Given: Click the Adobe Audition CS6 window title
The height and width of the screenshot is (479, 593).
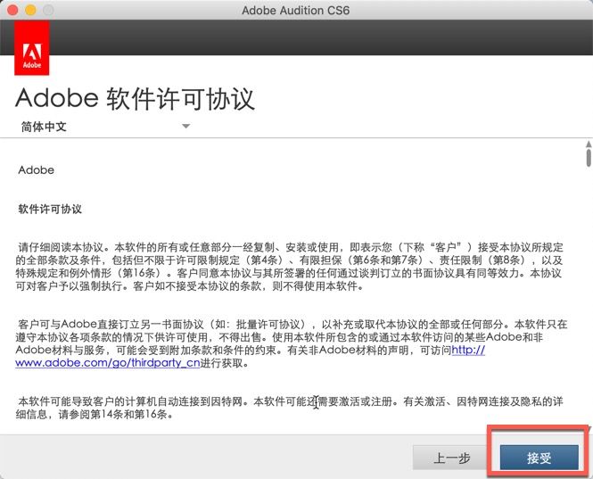Looking at the screenshot, I should point(296,10).
